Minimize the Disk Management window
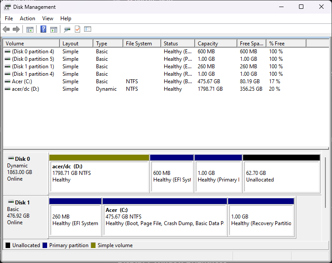Screen dimensions: 332x263 point(281,7)
